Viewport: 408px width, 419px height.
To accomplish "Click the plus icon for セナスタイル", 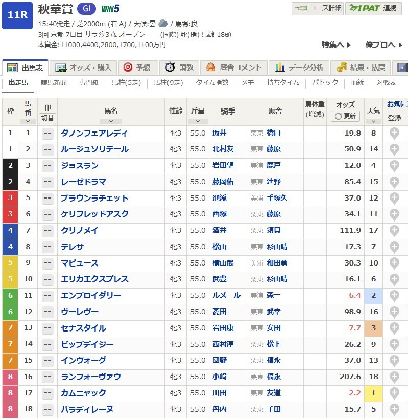I will 394,328.
